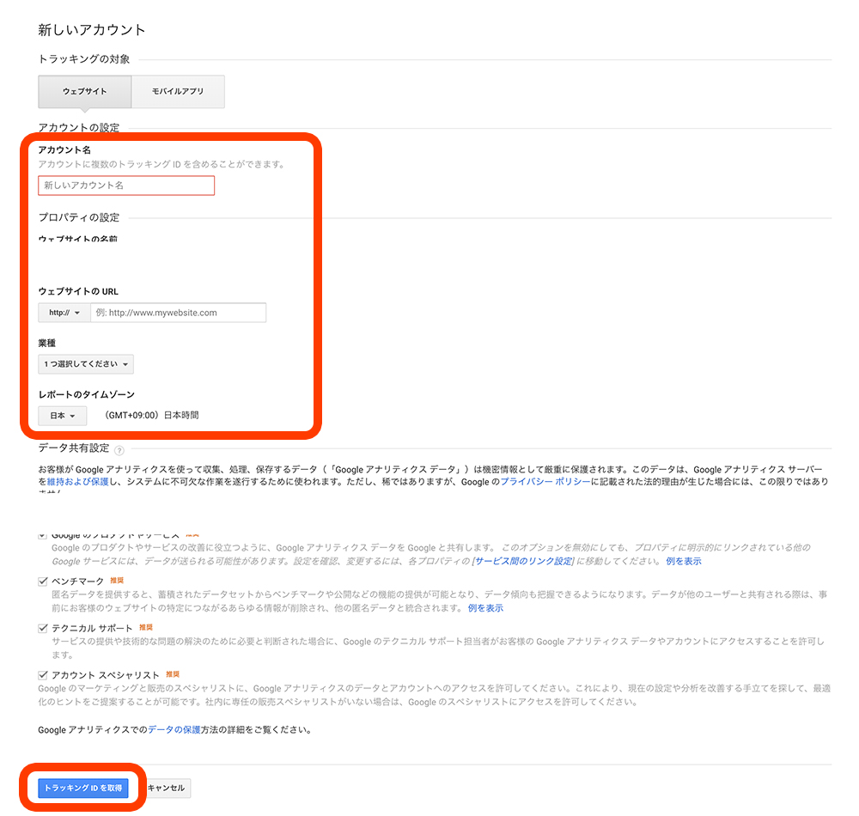Open the 日本 country timezone dropdown
The width and height of the screenshot is (859, 816).
click(x=63, y=416)
